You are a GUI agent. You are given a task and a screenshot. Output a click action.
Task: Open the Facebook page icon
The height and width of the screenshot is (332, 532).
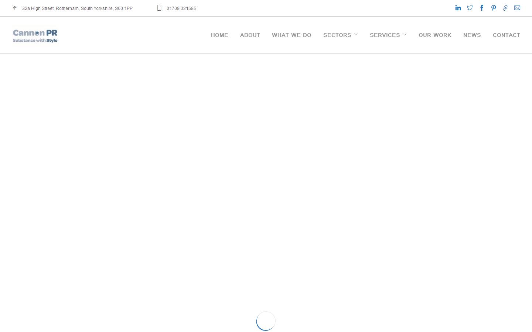click(482, 8)
